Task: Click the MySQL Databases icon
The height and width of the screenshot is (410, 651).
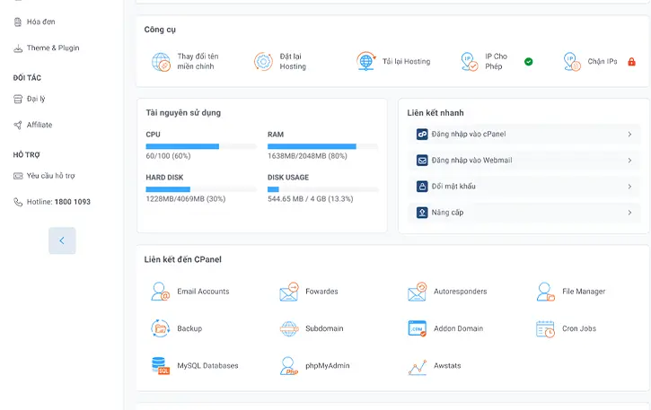Action: [x=161, y=365]
